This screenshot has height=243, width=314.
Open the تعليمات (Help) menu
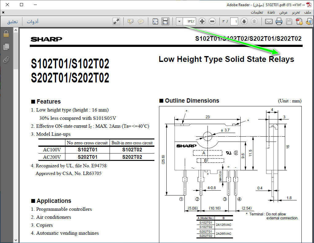click(x=257, y=12)
